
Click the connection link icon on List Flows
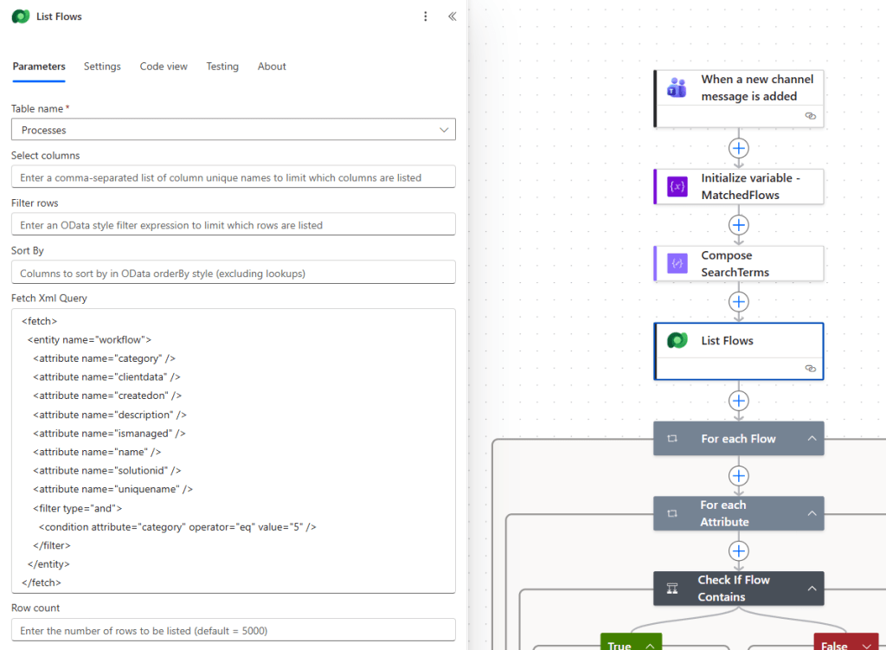click(x=810, y=368)
